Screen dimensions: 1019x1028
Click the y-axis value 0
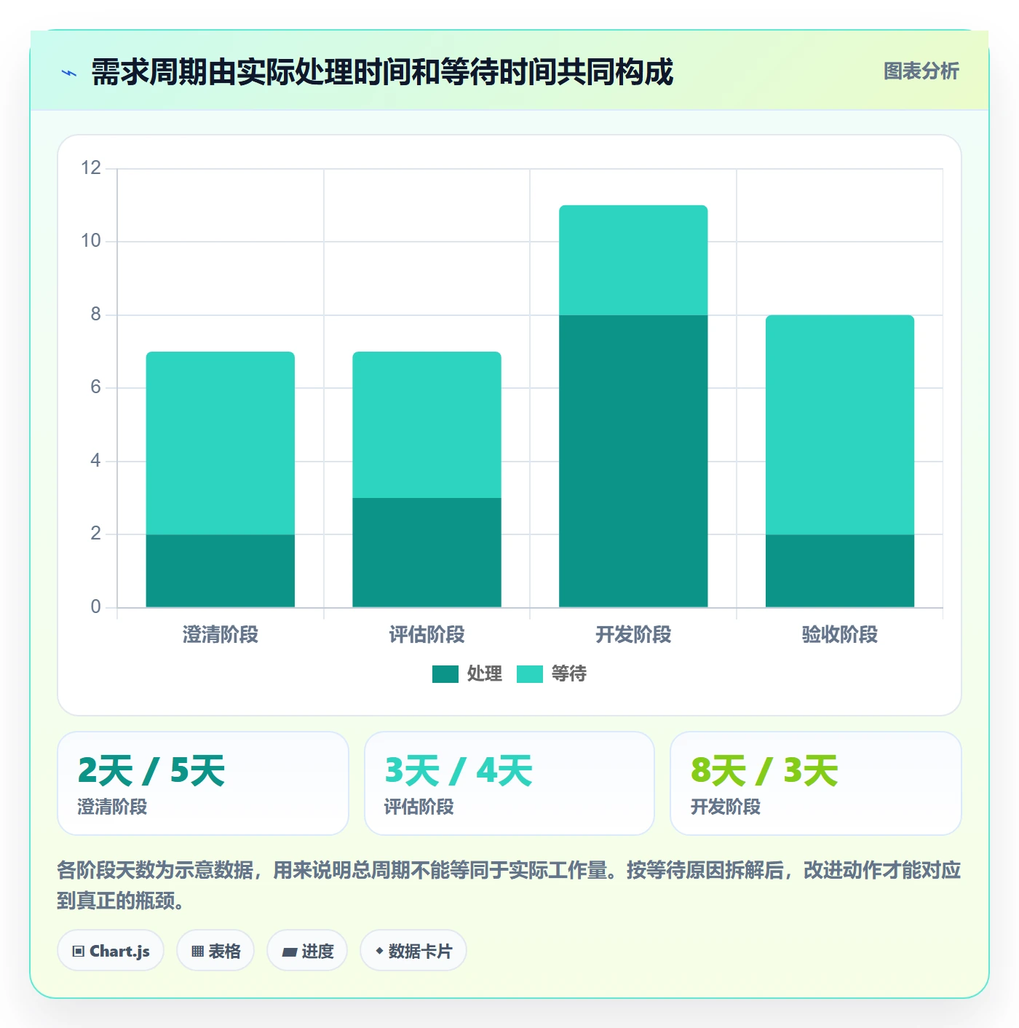[95, 606]
